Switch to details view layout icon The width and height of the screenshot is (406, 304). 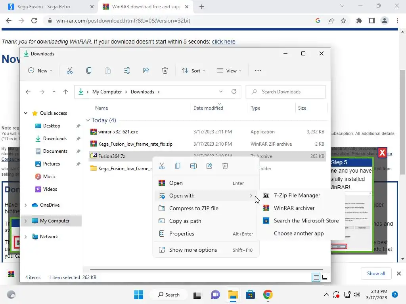click(x=316, y=277)
